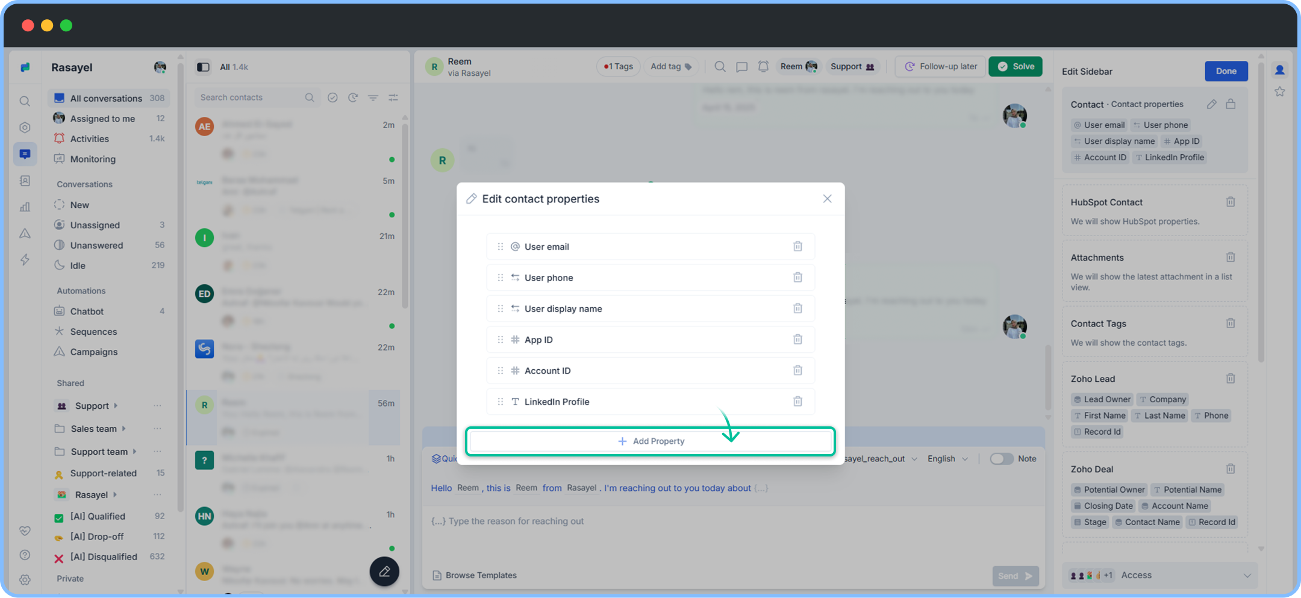The image size is (1301, 598).
Task: Delete the App ID property
Action: tap(797, 339)
